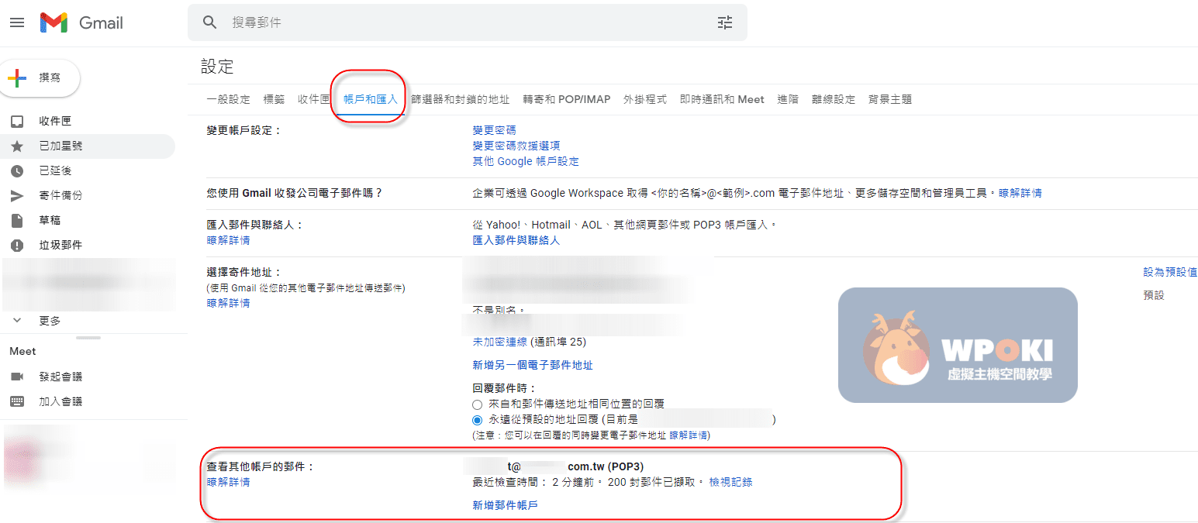The height and width of the screenshot is (523, 1198).
Task: Click 新增郵件帳戶 link
Action: tap(505, 505)
